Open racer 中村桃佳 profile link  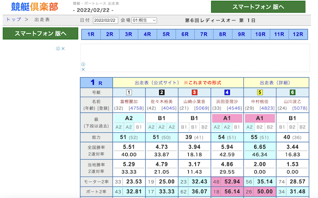(260, 101)
